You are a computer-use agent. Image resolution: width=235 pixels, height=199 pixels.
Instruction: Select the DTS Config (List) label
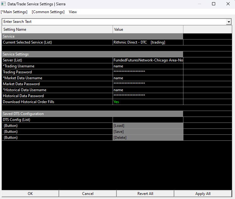coord(16,120)
